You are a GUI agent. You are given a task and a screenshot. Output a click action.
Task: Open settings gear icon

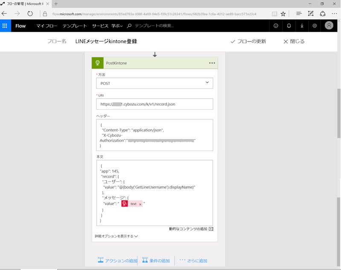(x=315, y=26)
